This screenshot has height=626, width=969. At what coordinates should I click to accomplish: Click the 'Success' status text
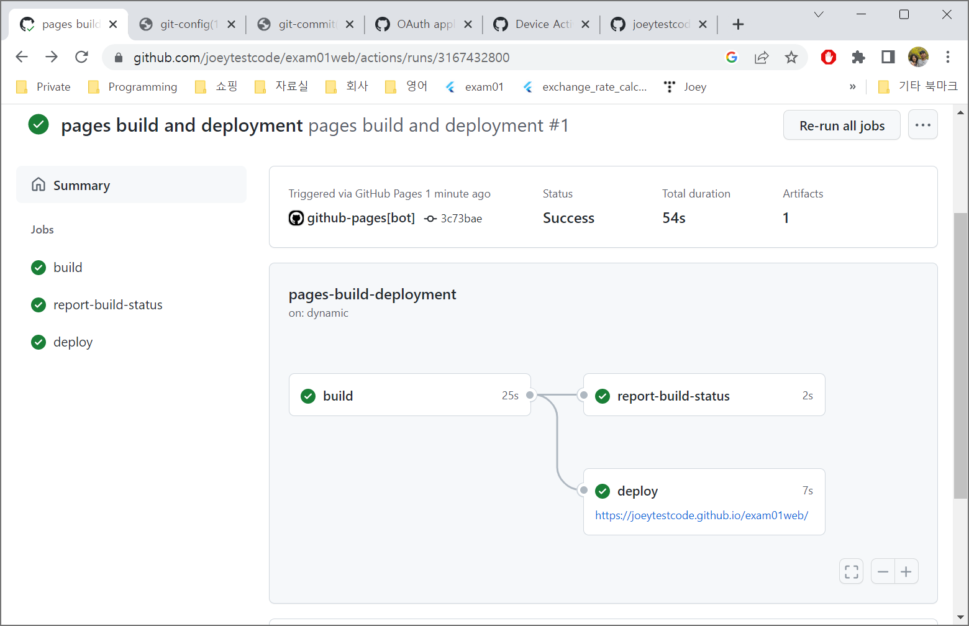(x=568, y=218)
